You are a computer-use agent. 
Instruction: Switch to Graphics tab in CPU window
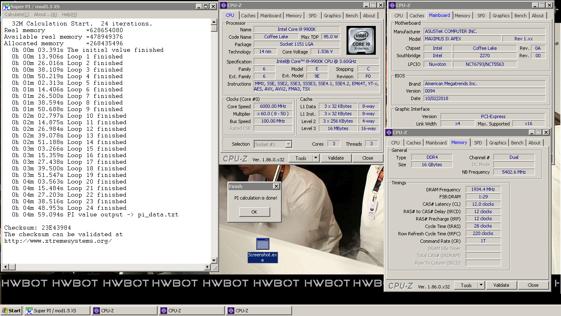pos(332,16)
